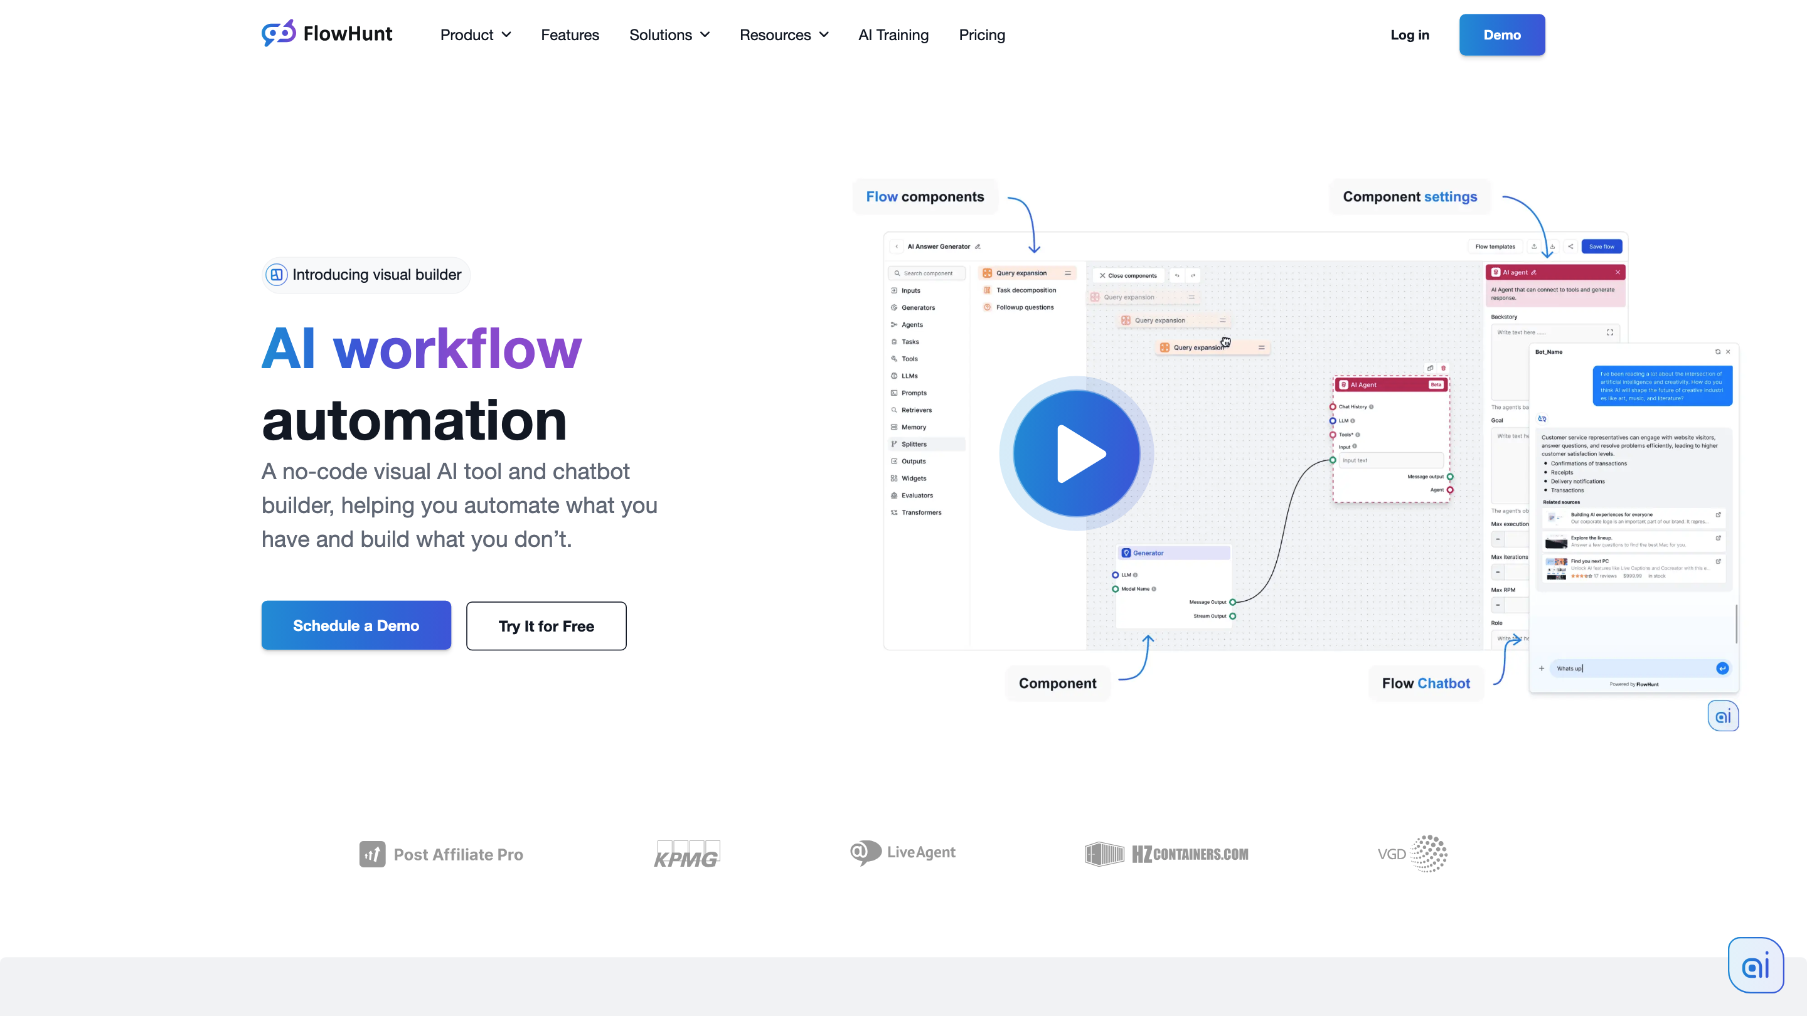Viewport: 1807px width, 1016px height.
Task: Click the Post Affiliate Pro logo
Action: pyautogui.click(x=441, y=854)
